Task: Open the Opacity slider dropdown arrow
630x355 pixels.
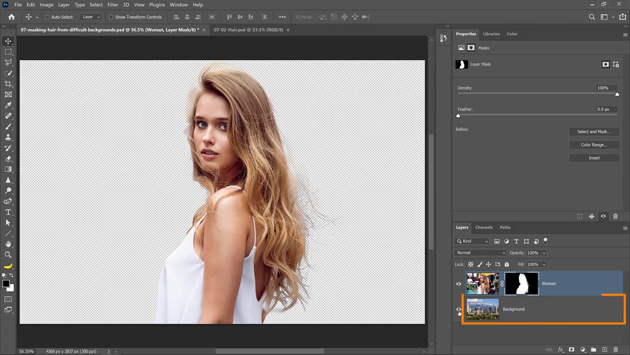Action: coord(544,253)
